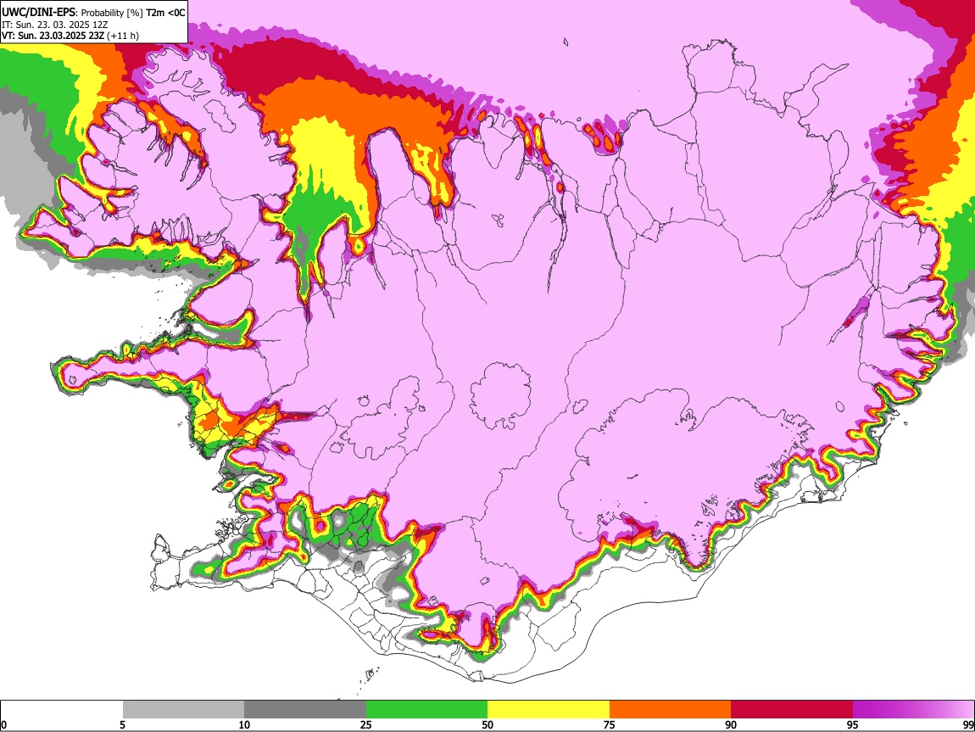This screenshot has width=975, height=732.
Task: Click the dark gray 10–25% legend swatch
Action: 305,710
